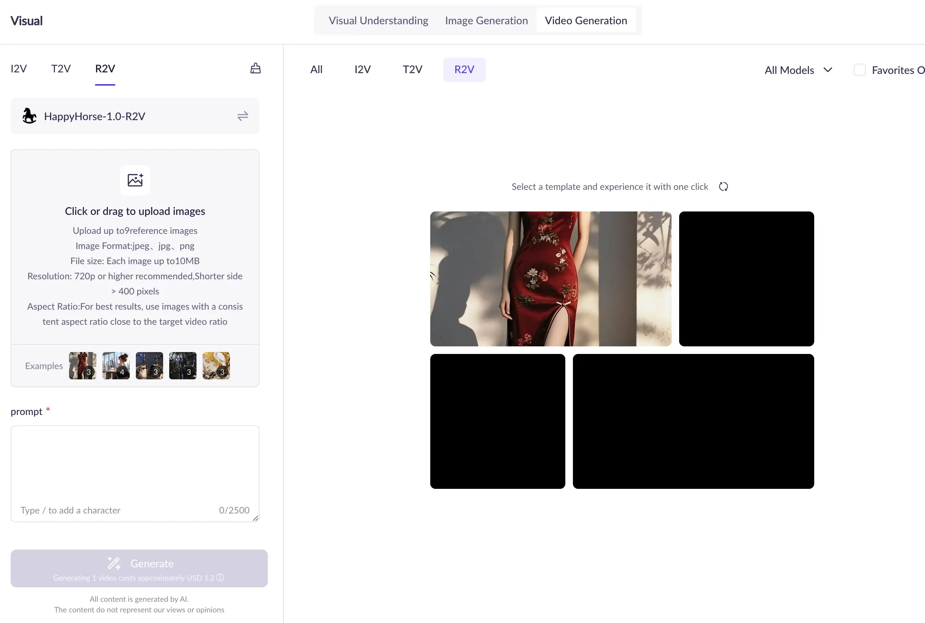Click the swap model arrows icon

[x=242, y=116]
